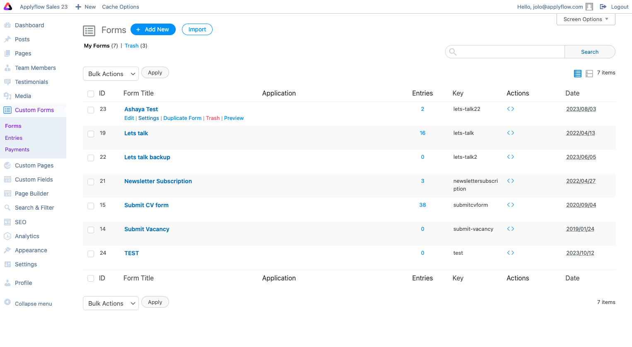Open the Media library icon
This screenshot has width=632, height=347.
(7, 96)
